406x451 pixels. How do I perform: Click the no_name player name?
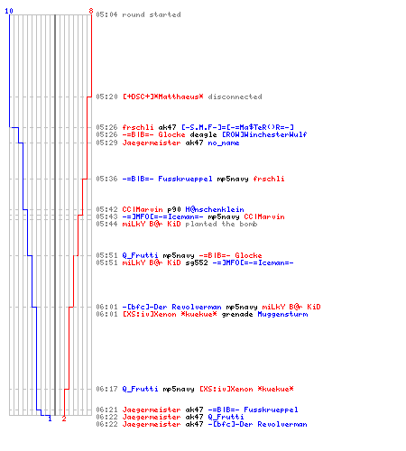[x=224, y=143]
